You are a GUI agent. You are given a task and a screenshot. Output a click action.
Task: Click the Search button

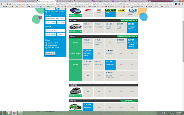tap(51, 53)
